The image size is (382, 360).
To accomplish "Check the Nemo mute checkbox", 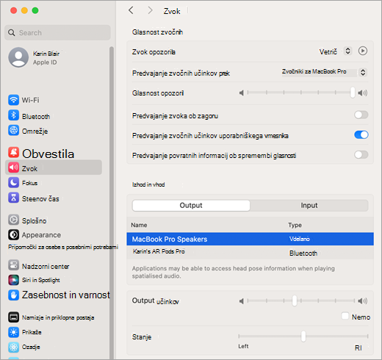I will point(345,316).
